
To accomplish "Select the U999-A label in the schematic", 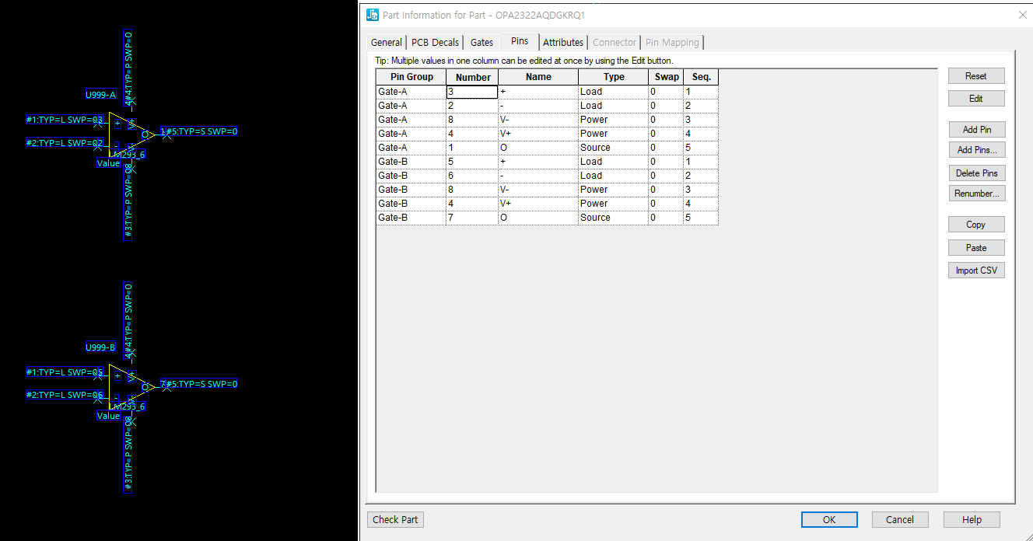I will [x=100, y=96].
